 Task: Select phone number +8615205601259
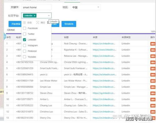pyautogui.click(x=25, y=68)
